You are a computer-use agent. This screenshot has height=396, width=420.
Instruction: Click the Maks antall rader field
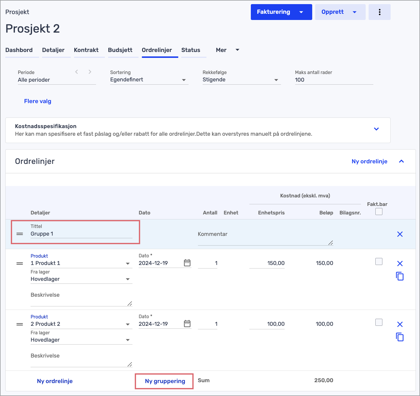click(x=334, y=80)
